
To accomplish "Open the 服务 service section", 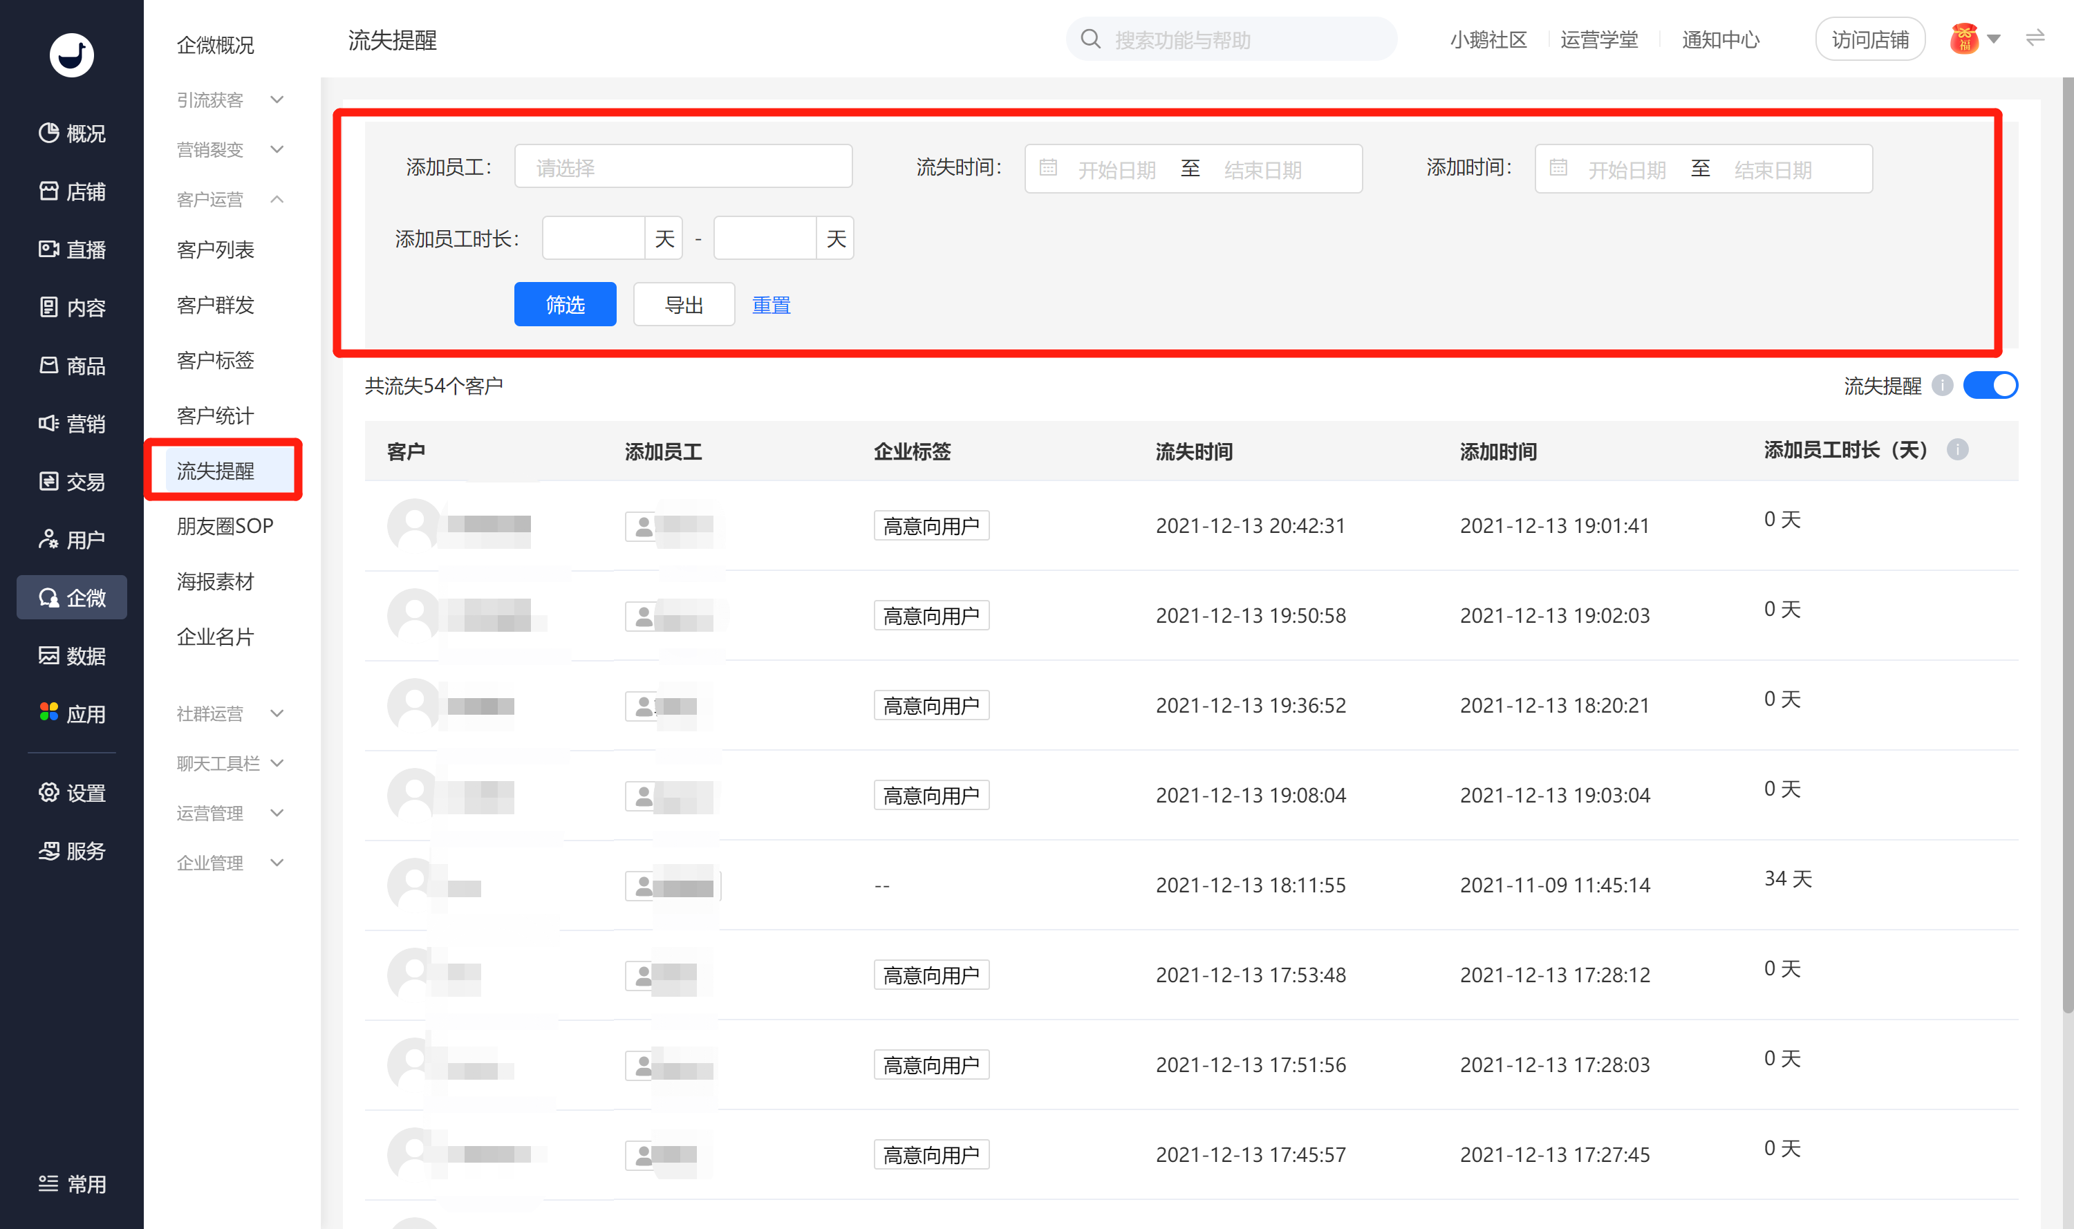I will [x=72, y=850].
